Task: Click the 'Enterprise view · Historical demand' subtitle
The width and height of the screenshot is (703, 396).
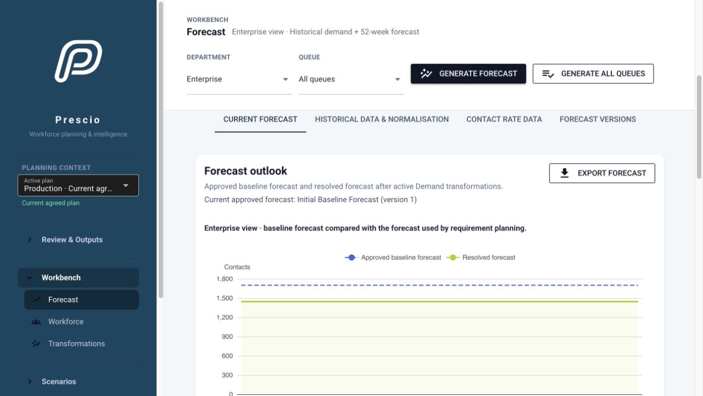Action: click(x=326, y=32)
